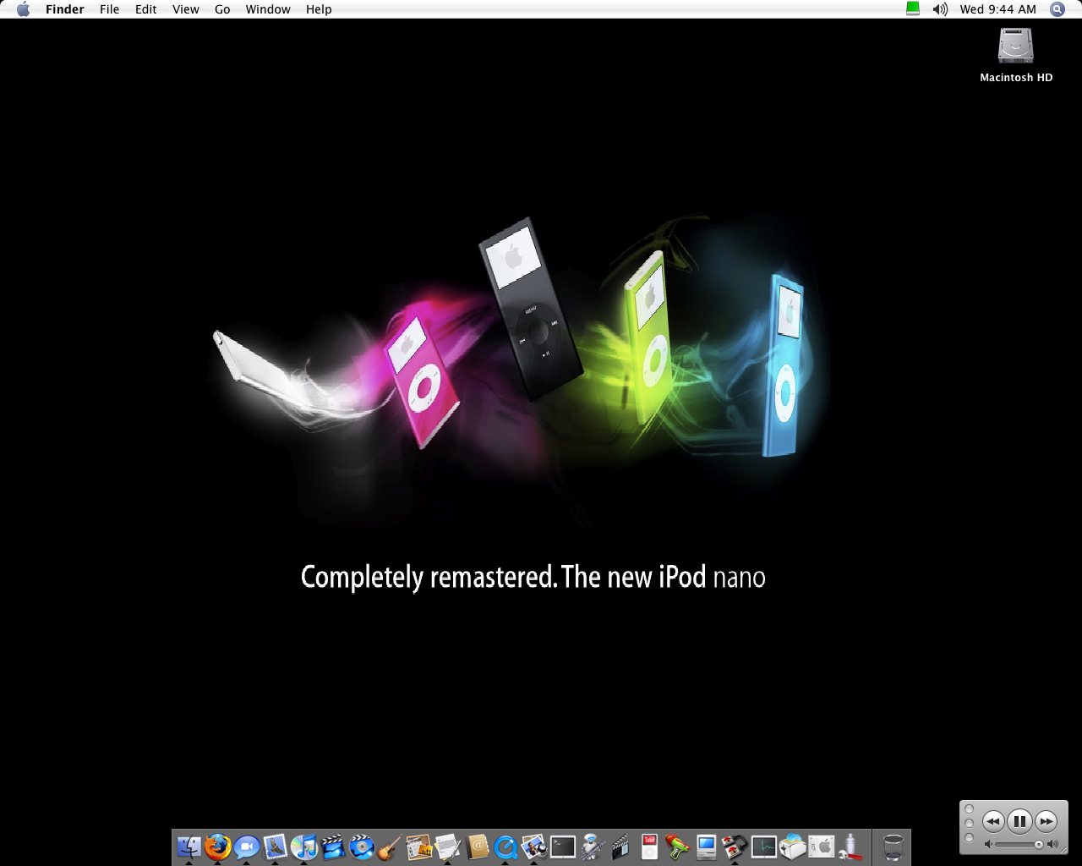Open System Preferences in Dock
Image resolution: width=1082 pixels, height=866 pixels.
click(822, 846)
